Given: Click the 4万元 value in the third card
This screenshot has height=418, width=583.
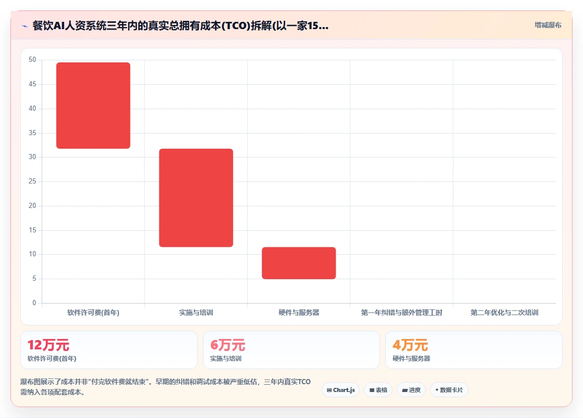Looking at the screenshot, I should coord(410,345).
